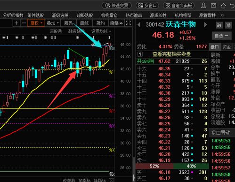Click the 隐藏 hide panel button
The width and height of the screenshot is (235, 182).
click(116, 23)
